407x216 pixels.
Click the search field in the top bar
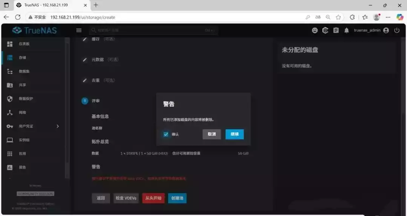point(153,30)
